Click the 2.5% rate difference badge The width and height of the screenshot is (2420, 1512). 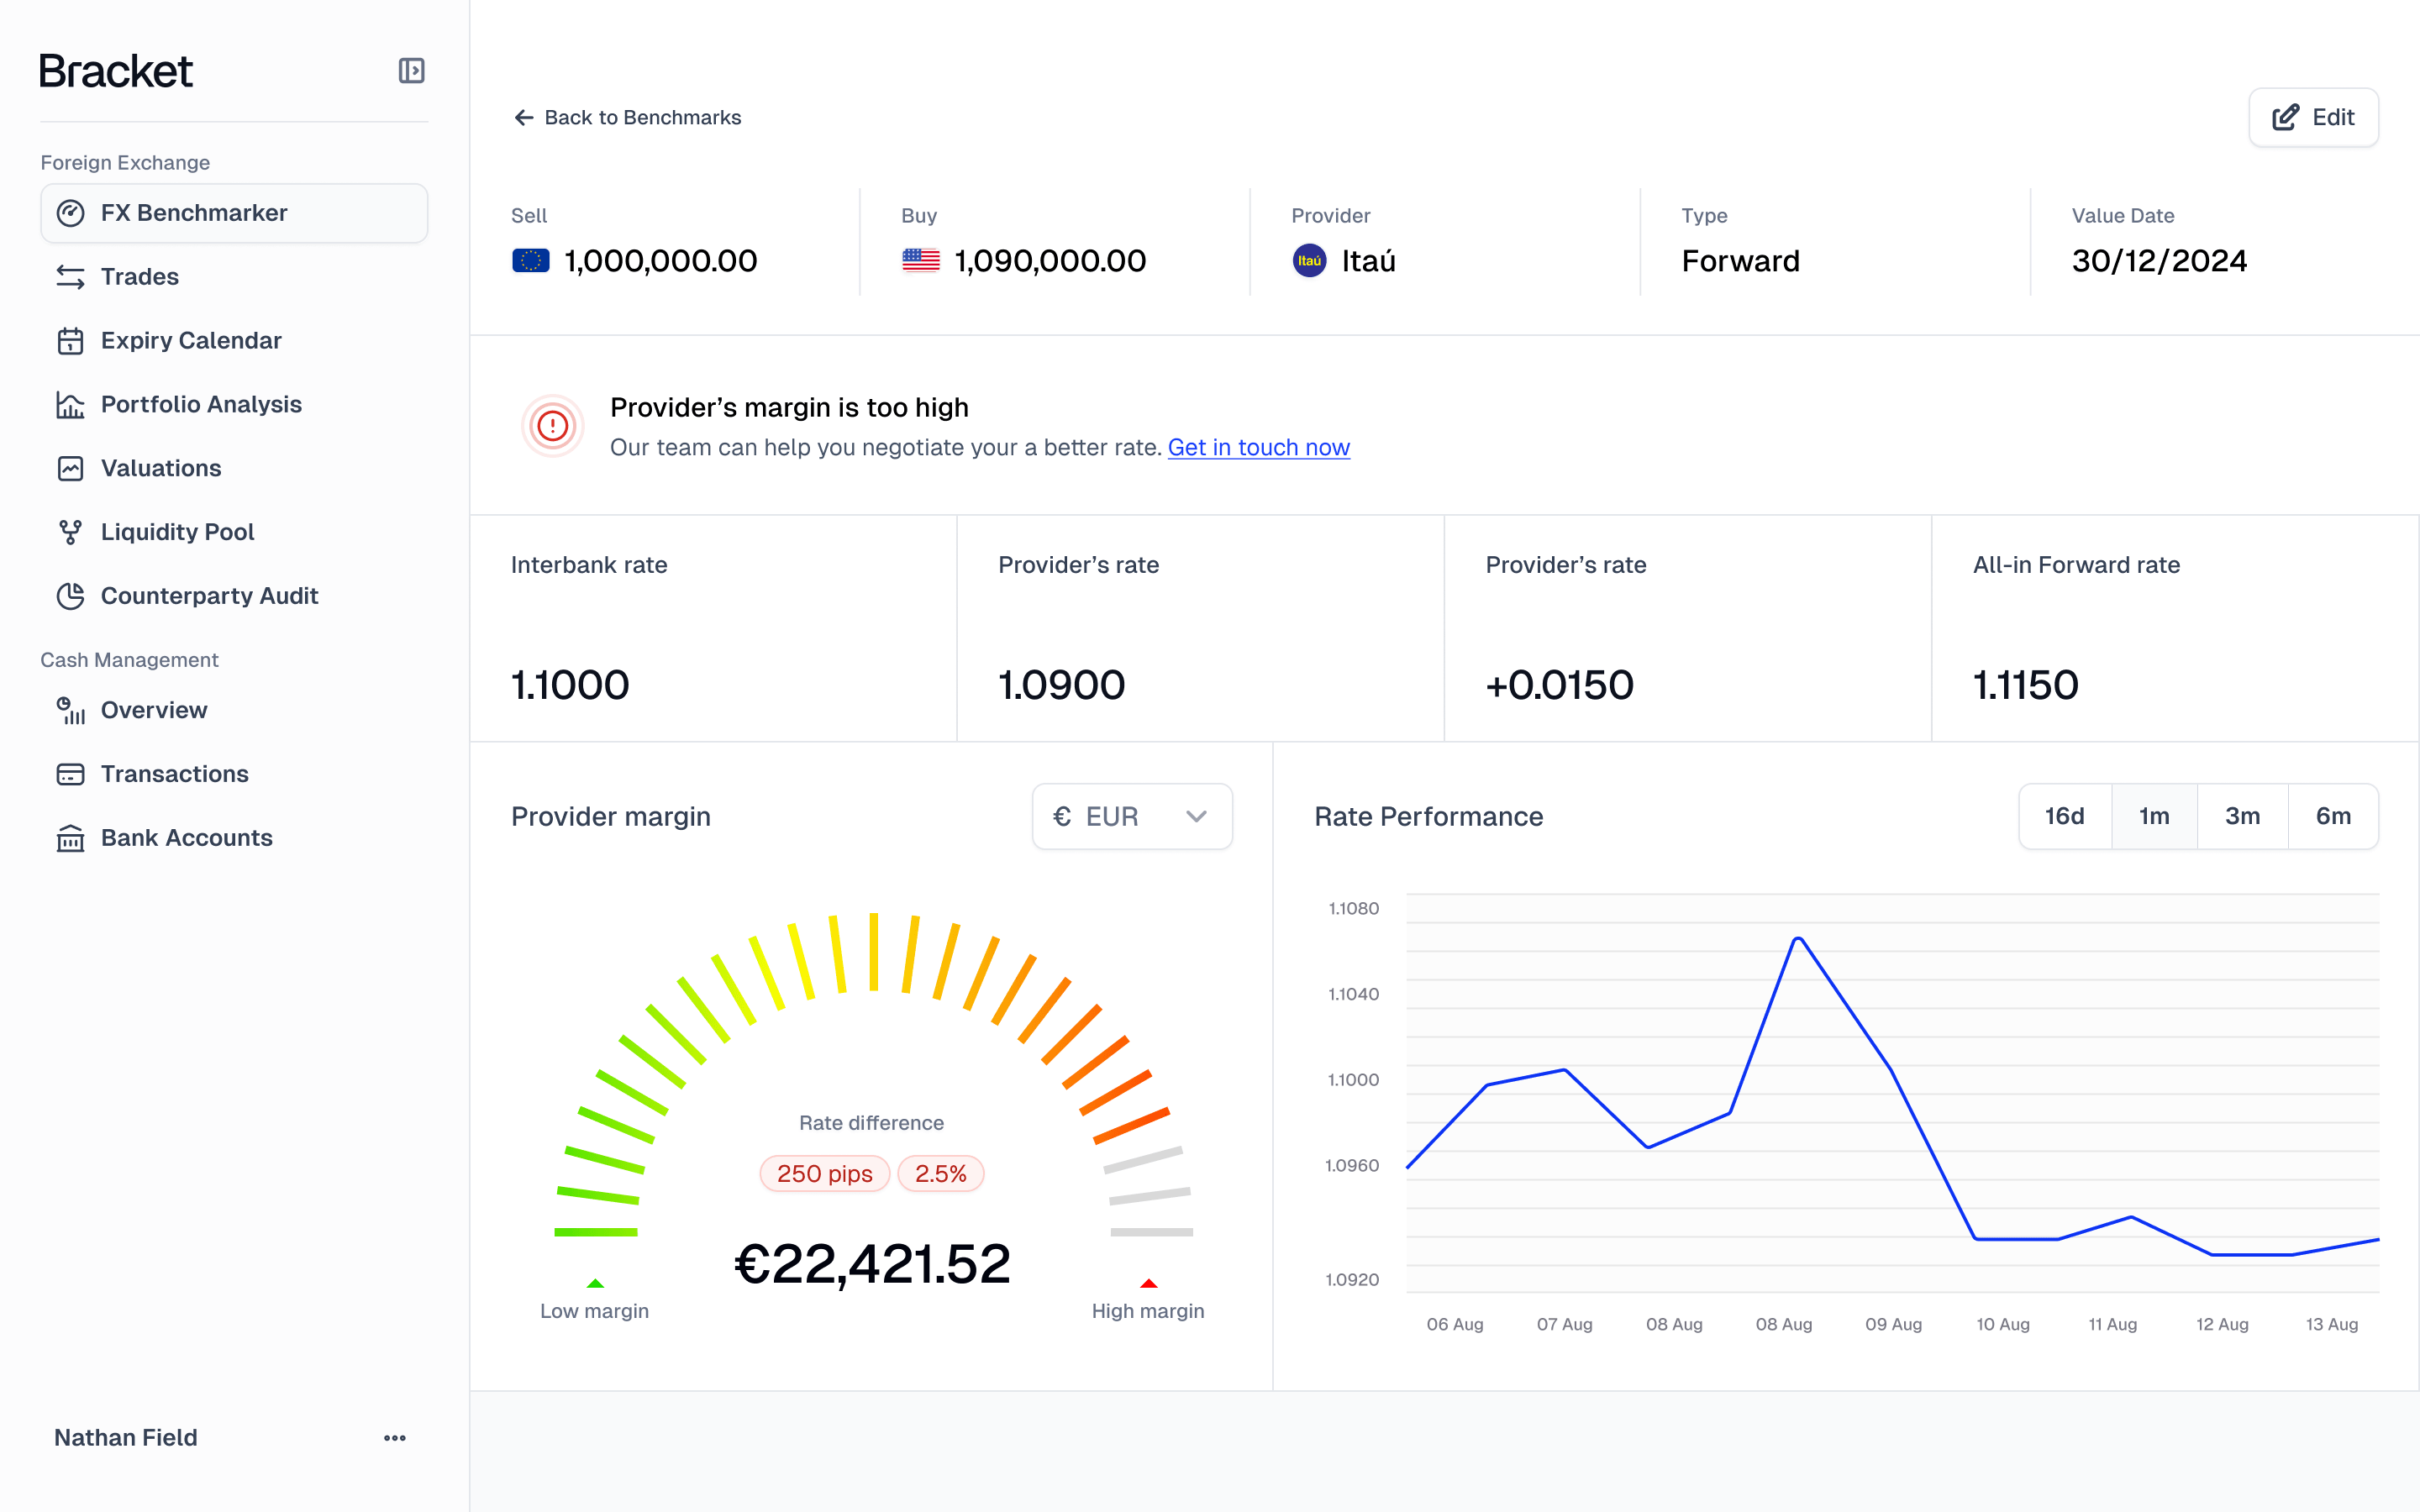(x=940, y=1174)
